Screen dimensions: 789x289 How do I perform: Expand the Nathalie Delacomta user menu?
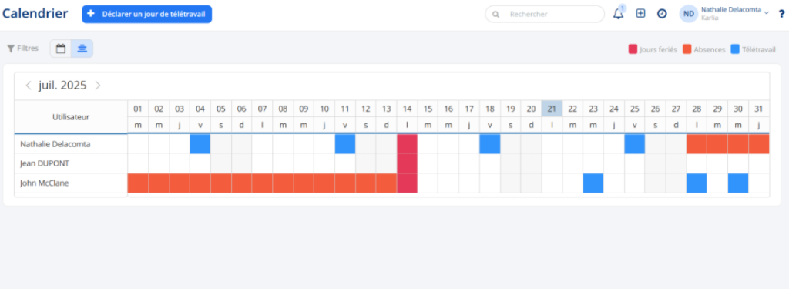tap(767, 12)
